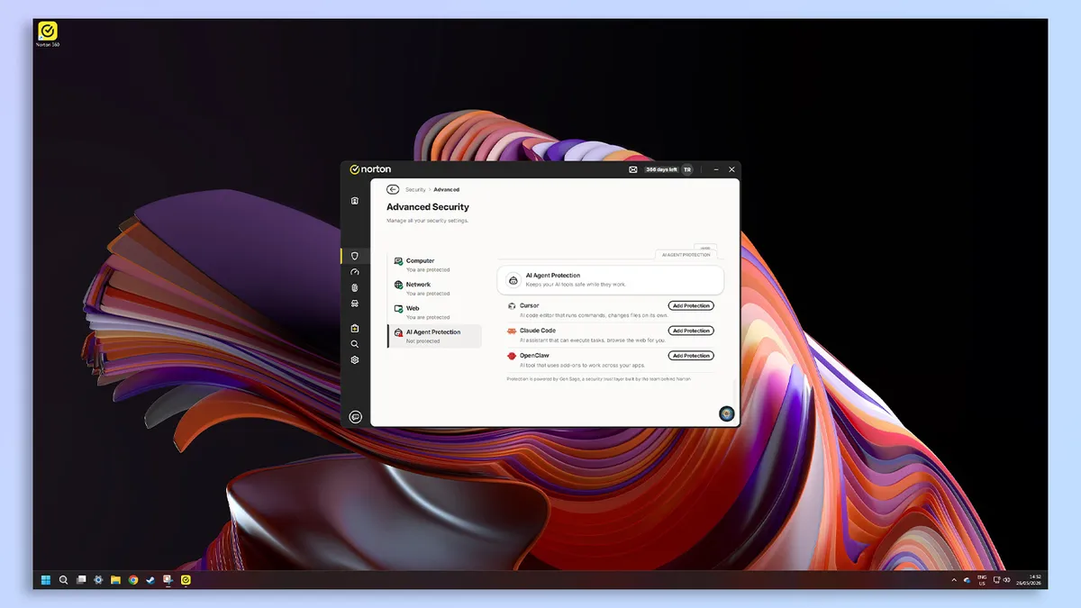Click the 'Protection is powered by Gen Sage' note
This screenshot has height=608, width=1081.
coord(599,379)
